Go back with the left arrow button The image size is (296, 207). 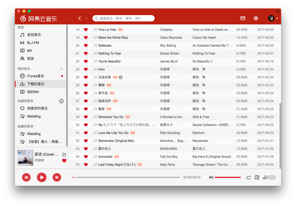pos(79,18)
